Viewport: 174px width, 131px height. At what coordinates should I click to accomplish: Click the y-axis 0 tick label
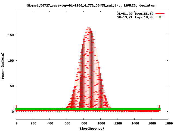(13, 112)
